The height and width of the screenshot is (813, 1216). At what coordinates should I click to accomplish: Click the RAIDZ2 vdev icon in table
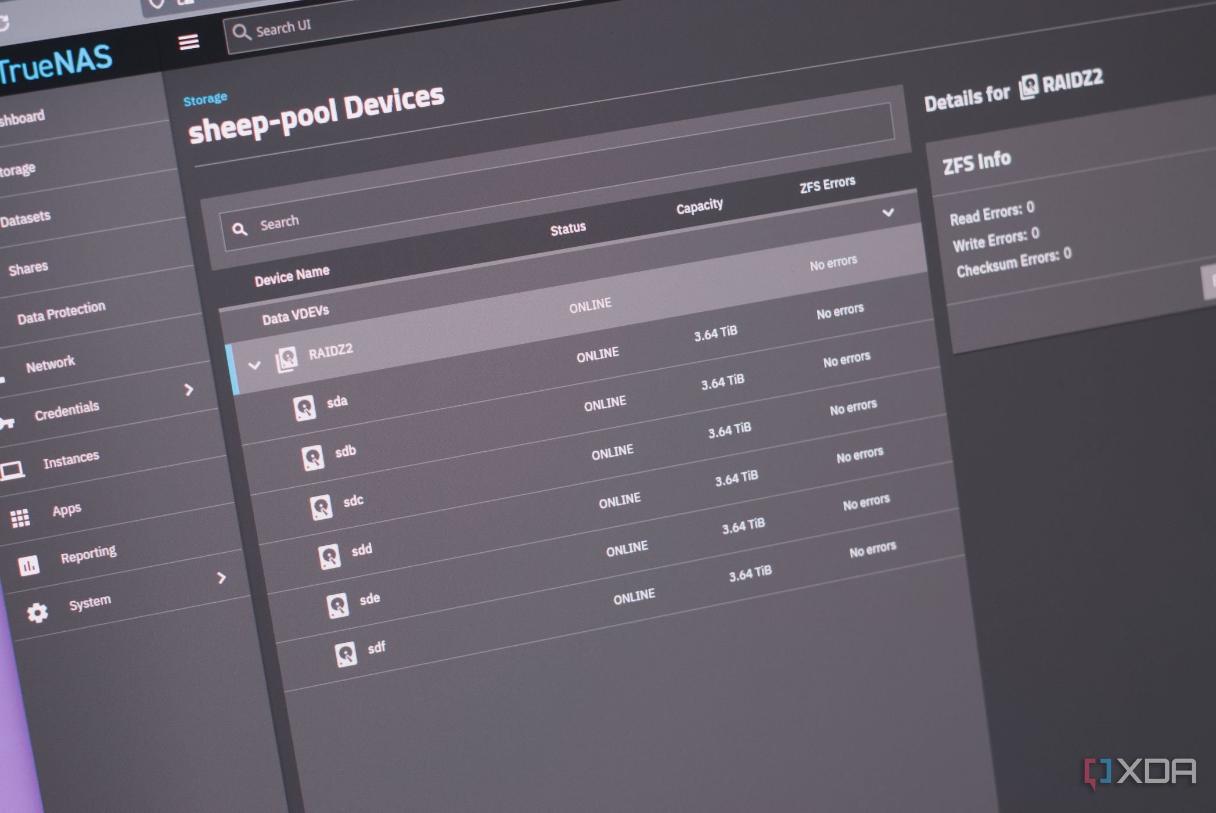point(286,359)
